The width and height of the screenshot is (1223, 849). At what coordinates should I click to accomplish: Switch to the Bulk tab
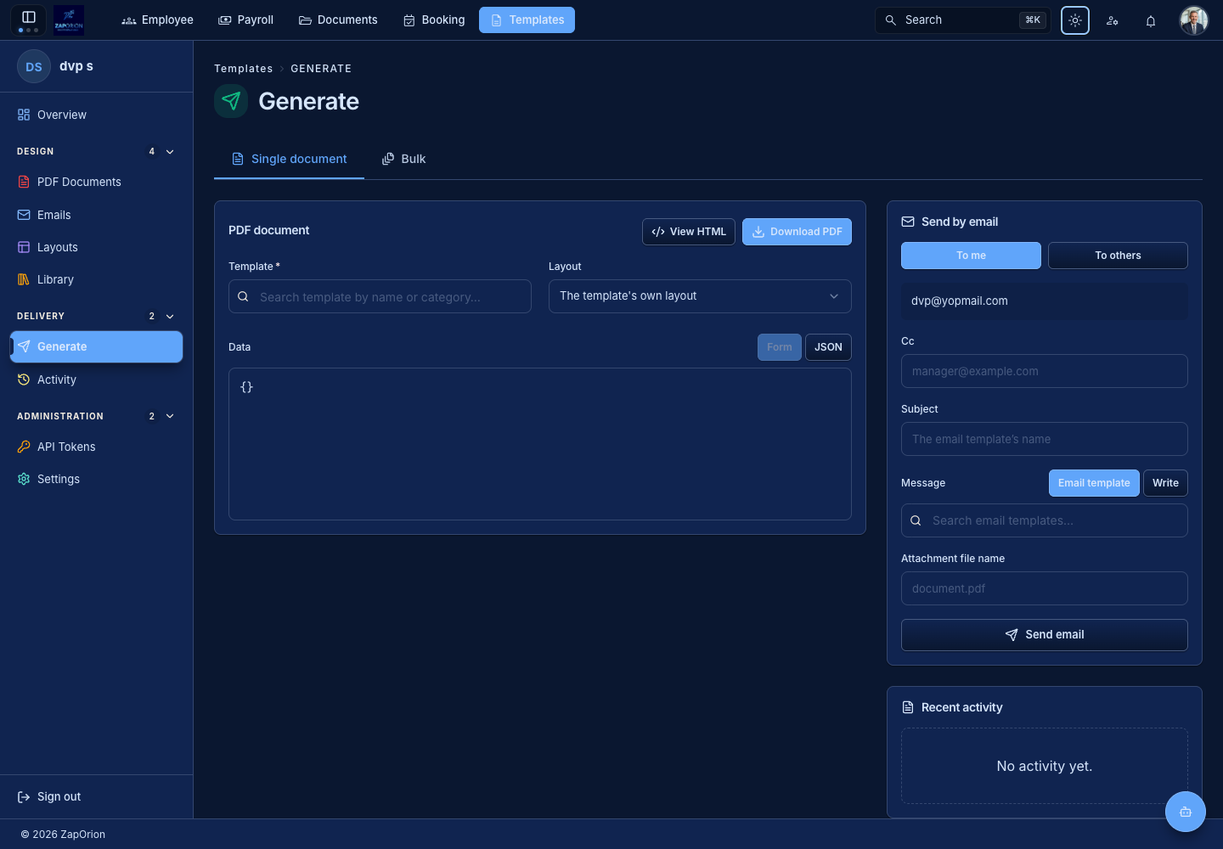tap(404, 159)
